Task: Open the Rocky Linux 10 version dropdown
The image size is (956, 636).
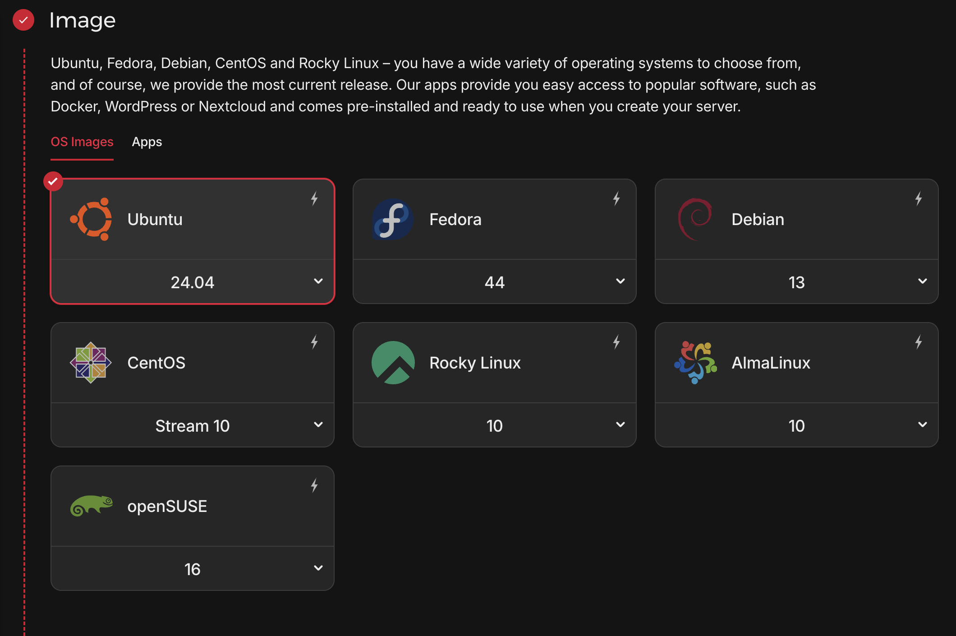Action: (x=495, y=425)
